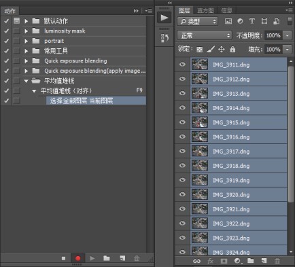The image size is (295, 267).
Task: Filter layers by shape layers icon
Action: [264, 21]
